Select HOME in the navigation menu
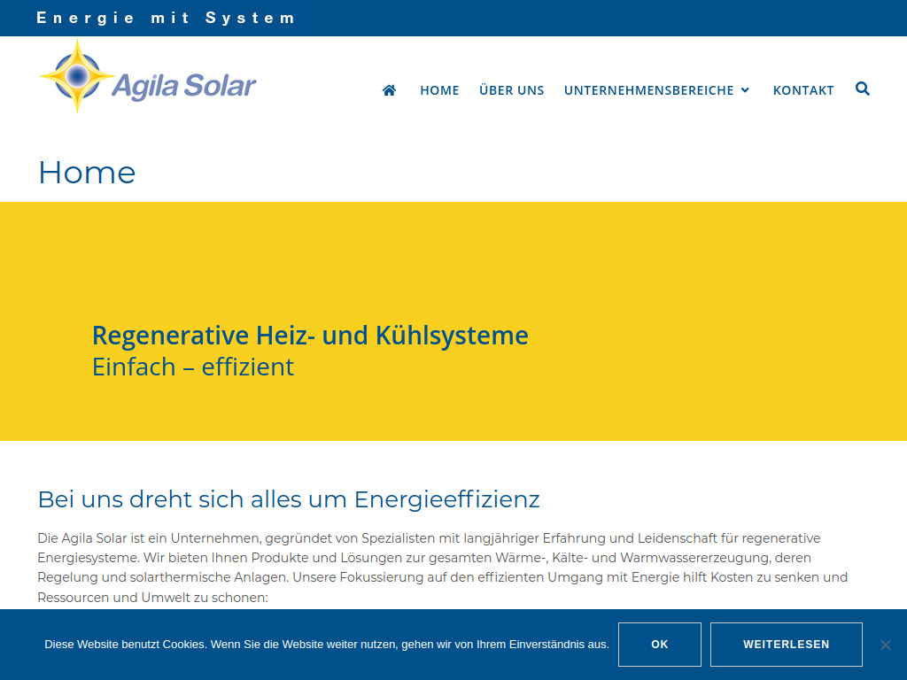The height and width of the screenshot is (680, 907). click(x=439, y=89)
